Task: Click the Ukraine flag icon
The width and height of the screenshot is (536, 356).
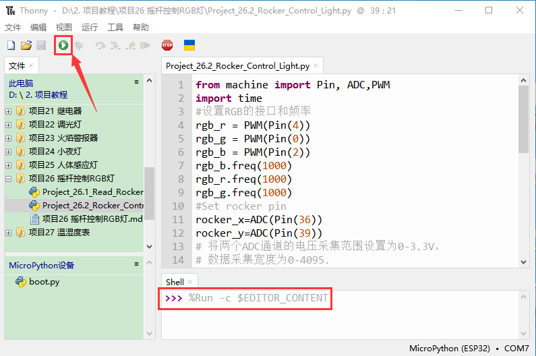Action: click(x=189, y=45)
